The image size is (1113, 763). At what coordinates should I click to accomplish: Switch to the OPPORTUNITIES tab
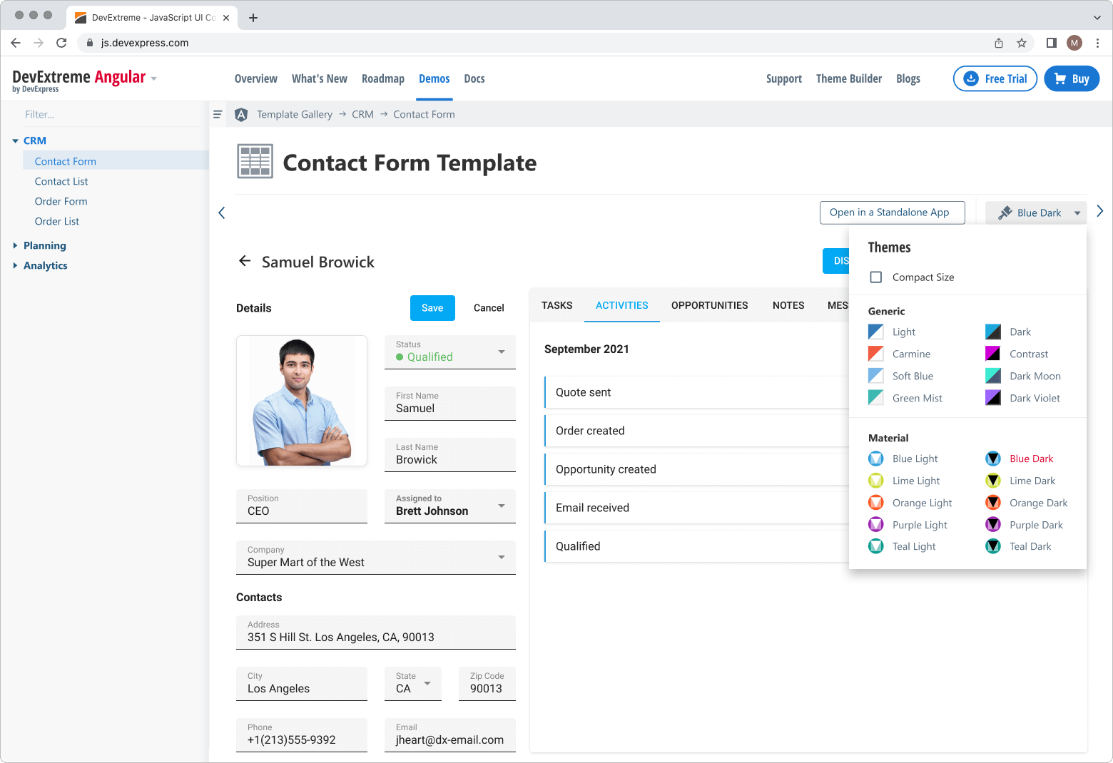pyautogui.click(x=710, y=305)
